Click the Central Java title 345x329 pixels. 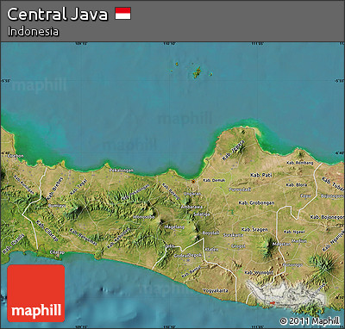click(x=58, y=14)
